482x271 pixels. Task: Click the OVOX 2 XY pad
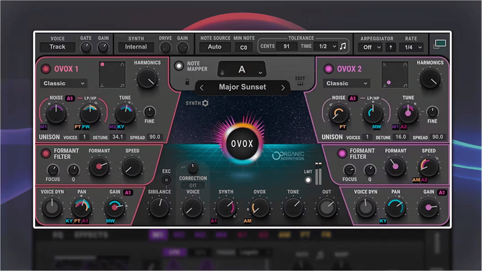pyautogui.click(x=395, y=74)
